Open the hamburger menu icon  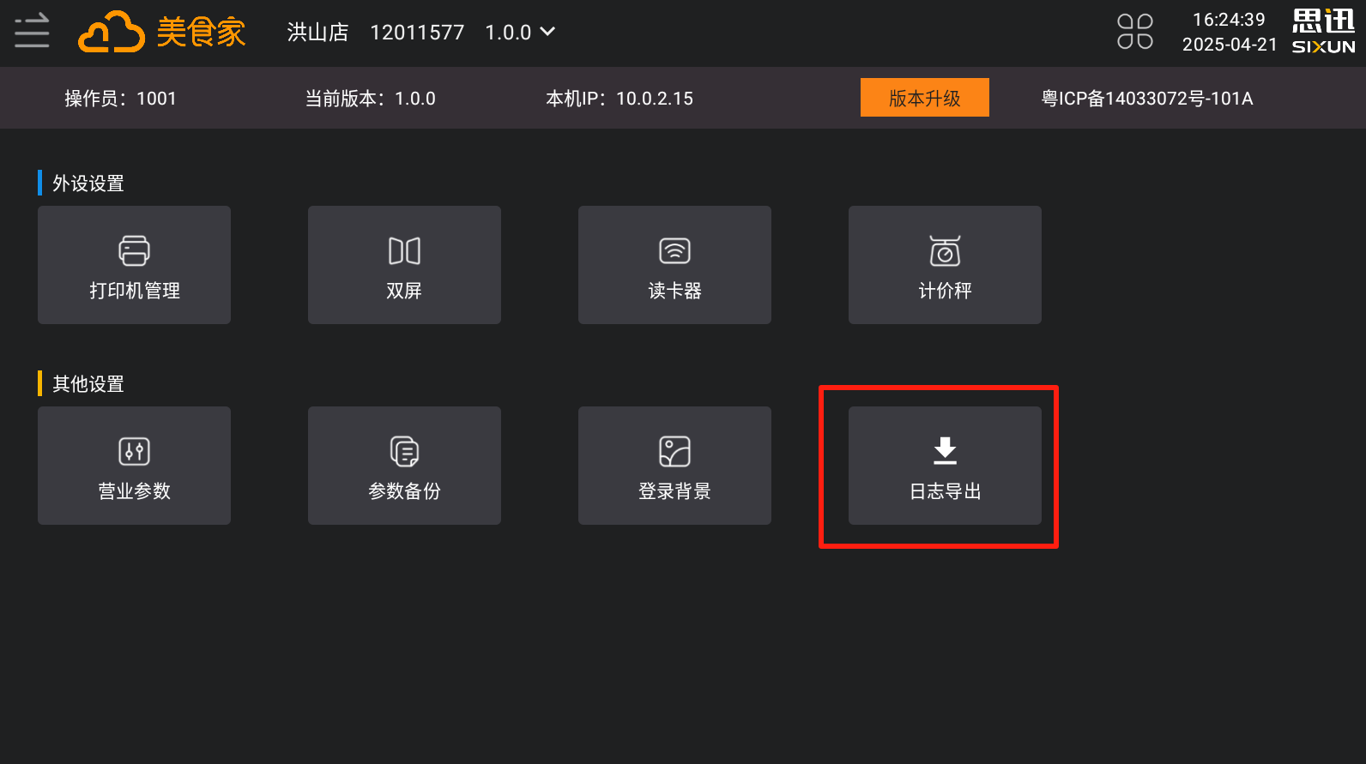(x=32, y=31)
